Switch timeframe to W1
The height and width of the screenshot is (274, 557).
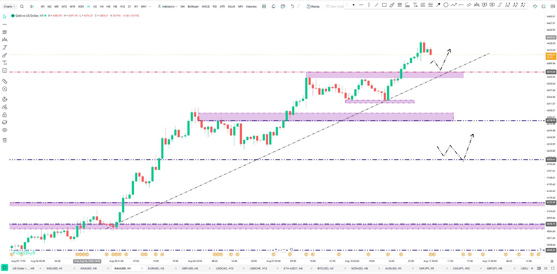136,6
